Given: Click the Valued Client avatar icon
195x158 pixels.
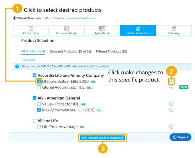Looking at the screenshot, I should point(15,18).
